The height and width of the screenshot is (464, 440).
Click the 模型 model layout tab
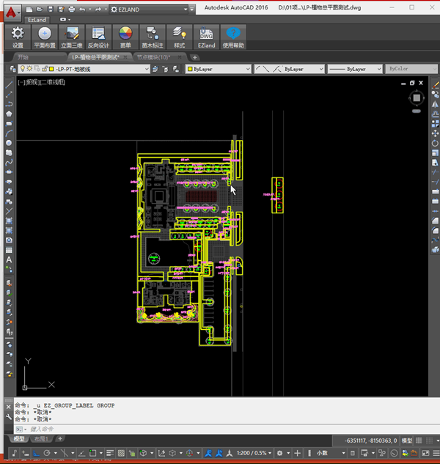pos(19,438)
